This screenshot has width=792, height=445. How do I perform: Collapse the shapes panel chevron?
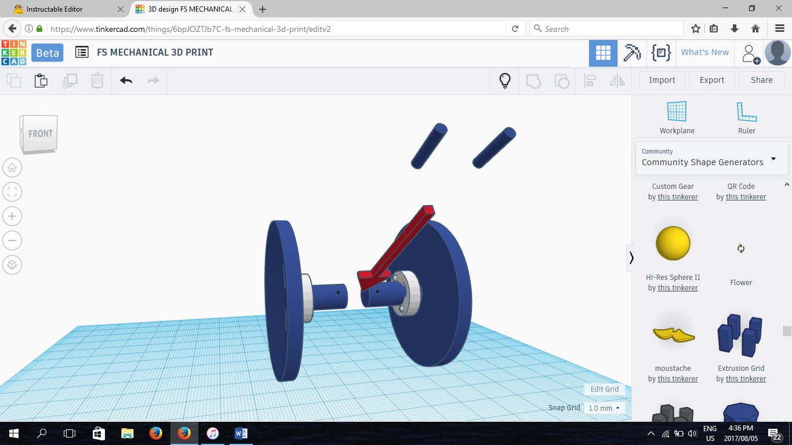pyautogui.click(x=631, y=257)
